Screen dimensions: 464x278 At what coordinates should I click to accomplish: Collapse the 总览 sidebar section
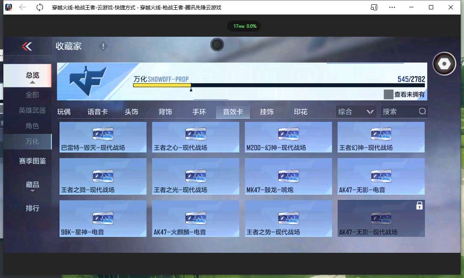(27, 76)
